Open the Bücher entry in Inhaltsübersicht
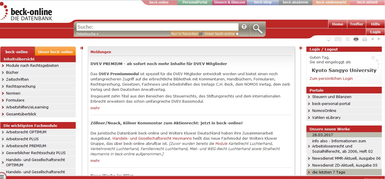The image size is (385, 179). pyautogui.click(x=38, y=73)
